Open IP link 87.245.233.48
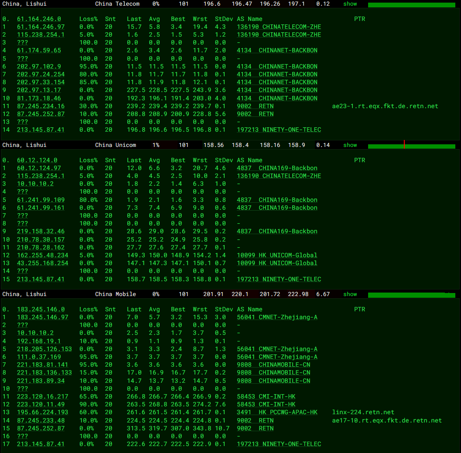461x453 pixels. [41, 420]
